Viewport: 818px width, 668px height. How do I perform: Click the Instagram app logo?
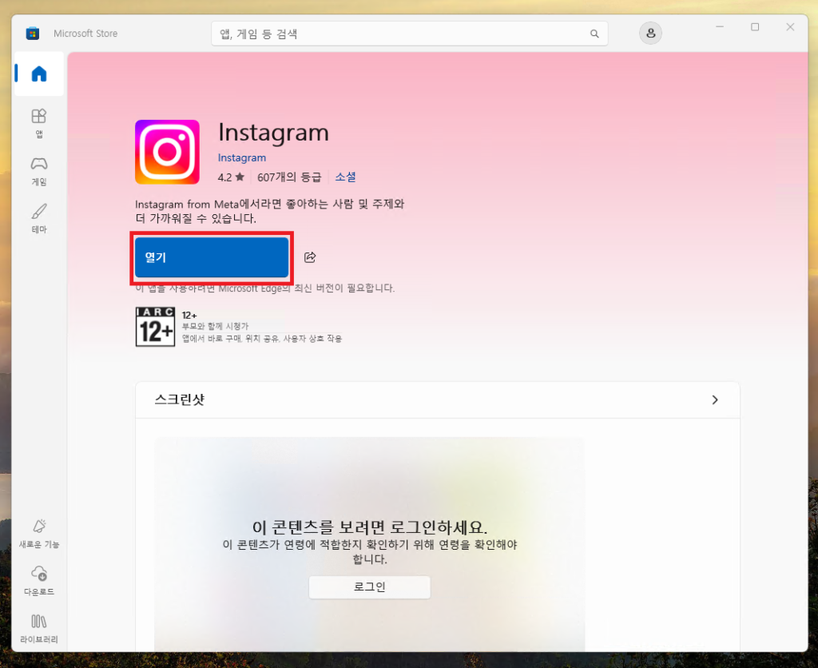tap(167, 152)
